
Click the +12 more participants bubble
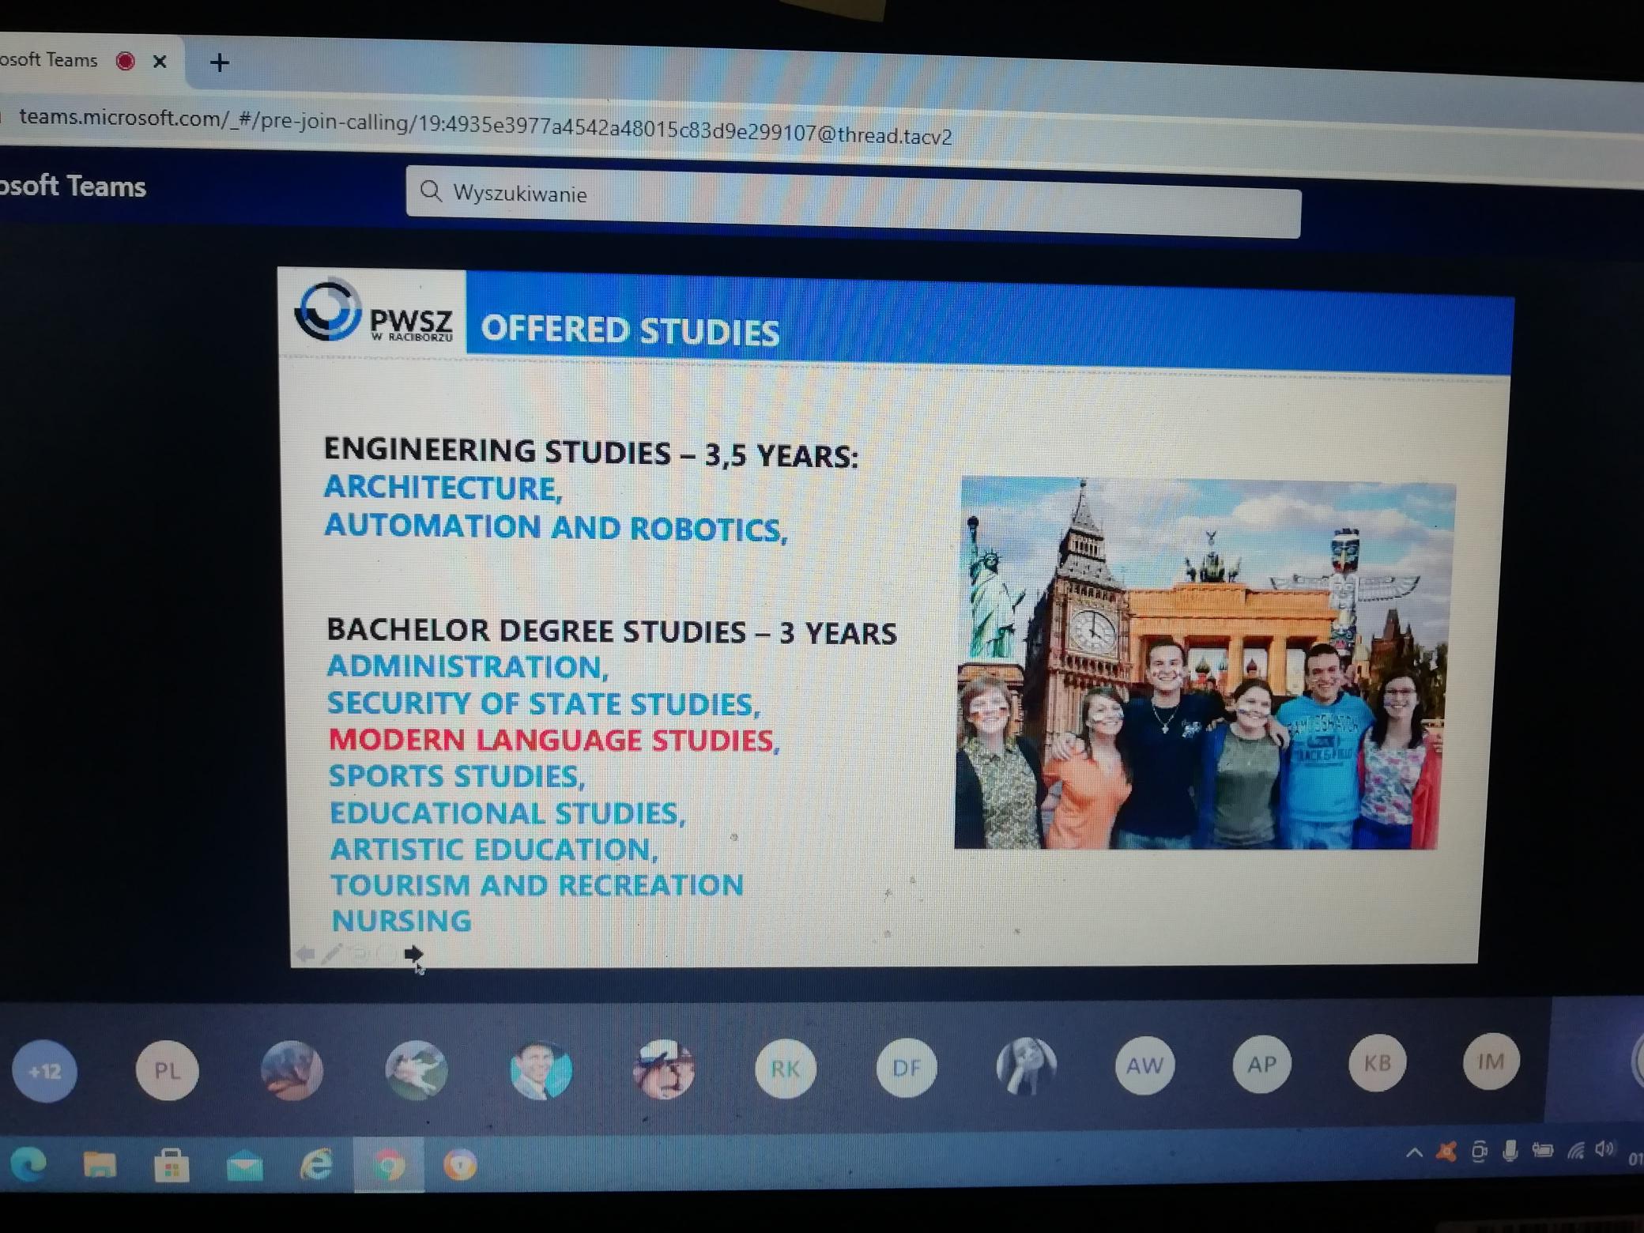pos(45,1072)
